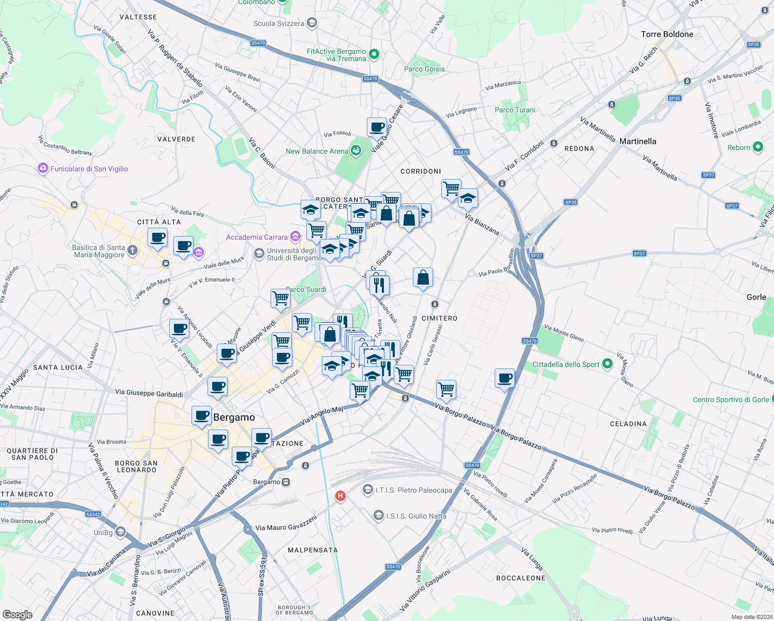
Task: Click the Torre Boldone place label
Action: tap(667, 34)
